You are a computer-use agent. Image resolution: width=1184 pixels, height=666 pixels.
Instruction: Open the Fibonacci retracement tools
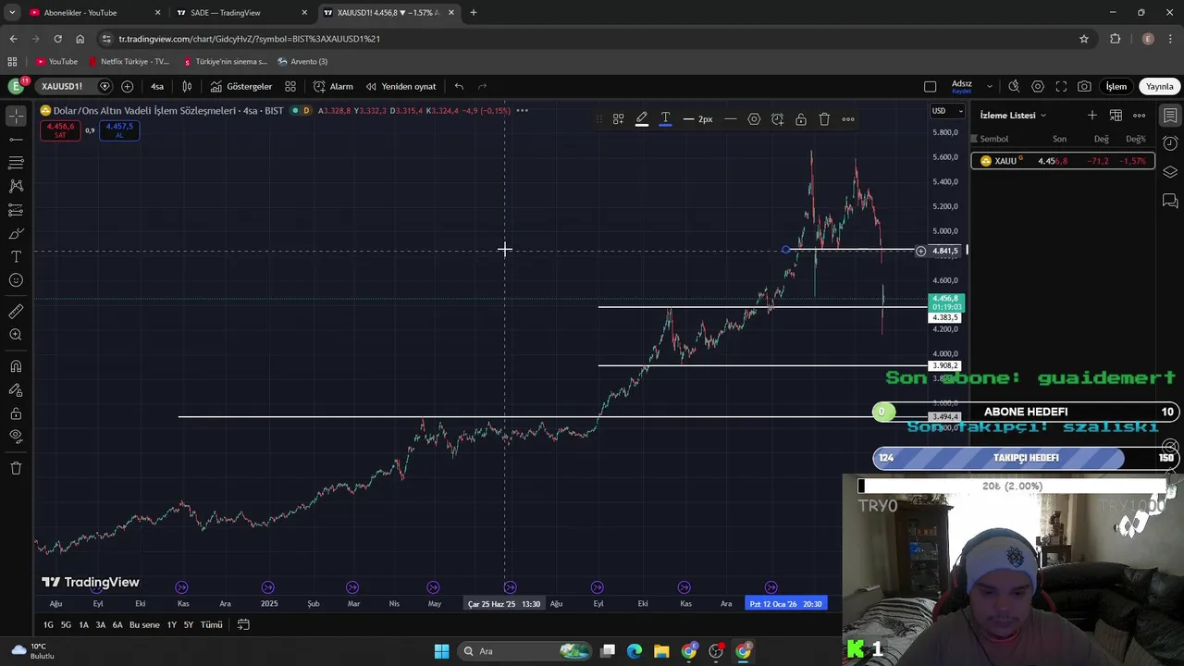(x=16, y=163)
